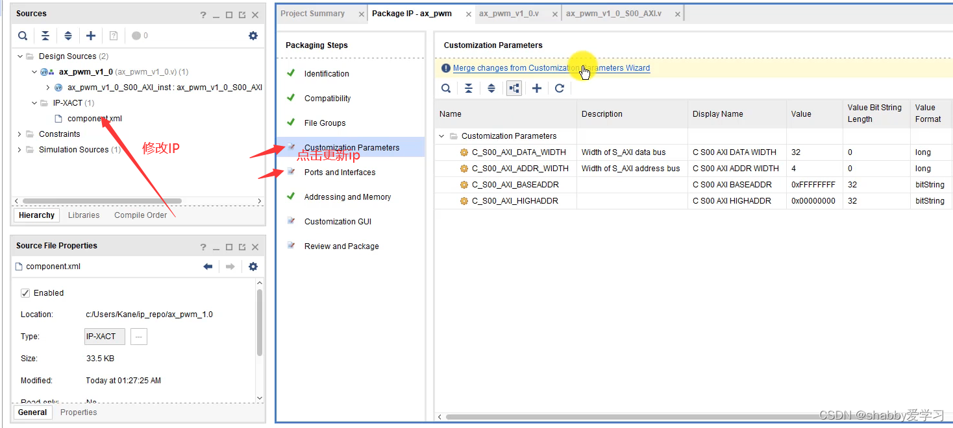Click browse button next to the IP-XACT type
Screen dimensions: 953x428
pyautogui.click(x=139, y=337)
